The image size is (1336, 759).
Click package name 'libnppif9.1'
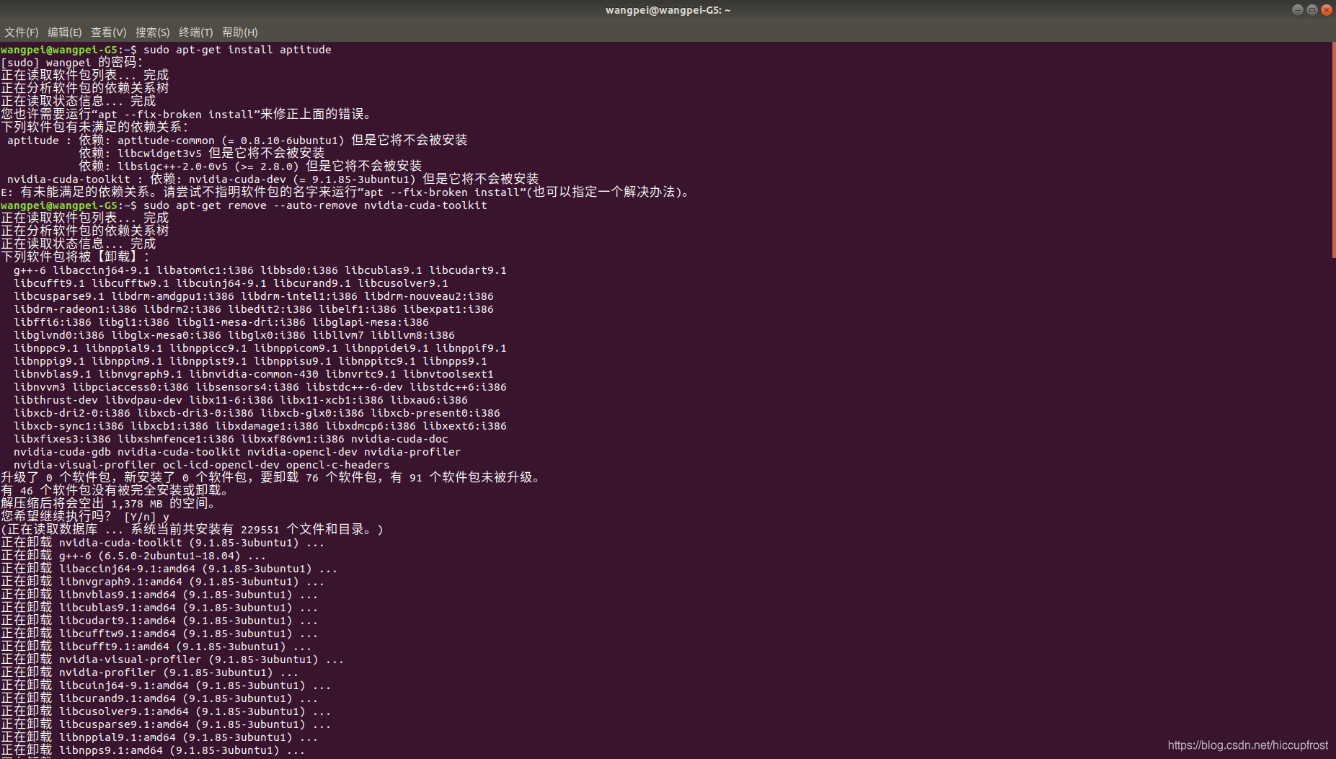[471, 348]
